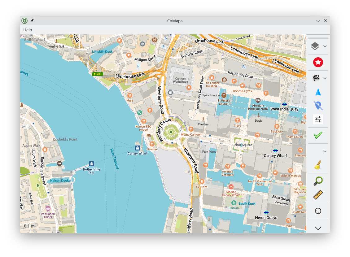Click the Clays bar marker
The image size is (350, 257).
(x=238, y=120)
